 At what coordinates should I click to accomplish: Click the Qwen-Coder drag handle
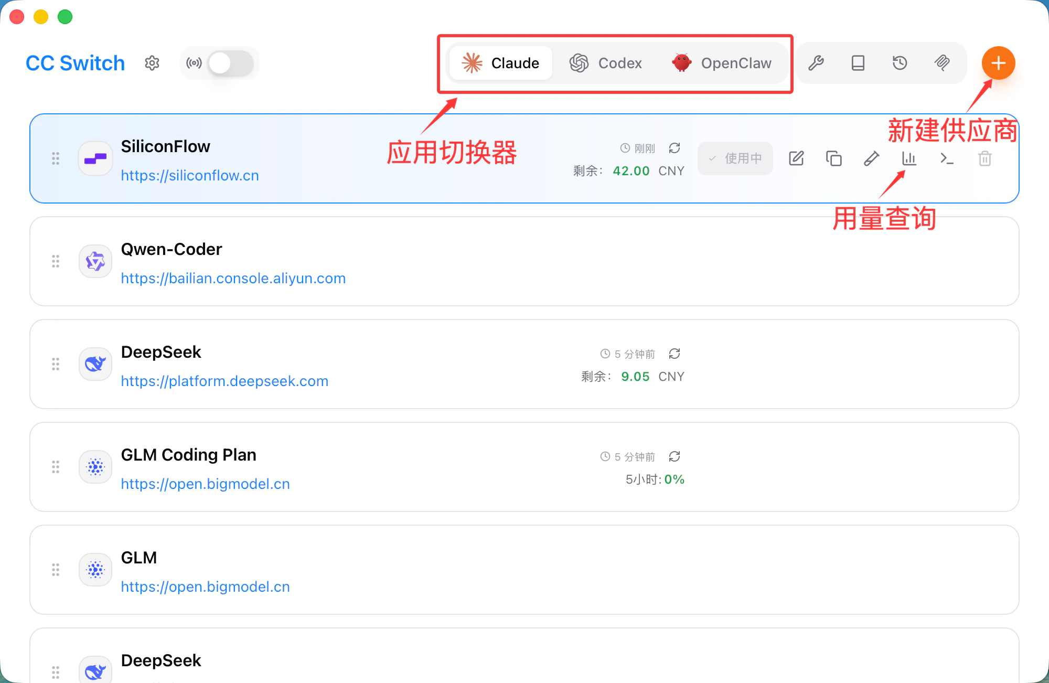(56, 261)
